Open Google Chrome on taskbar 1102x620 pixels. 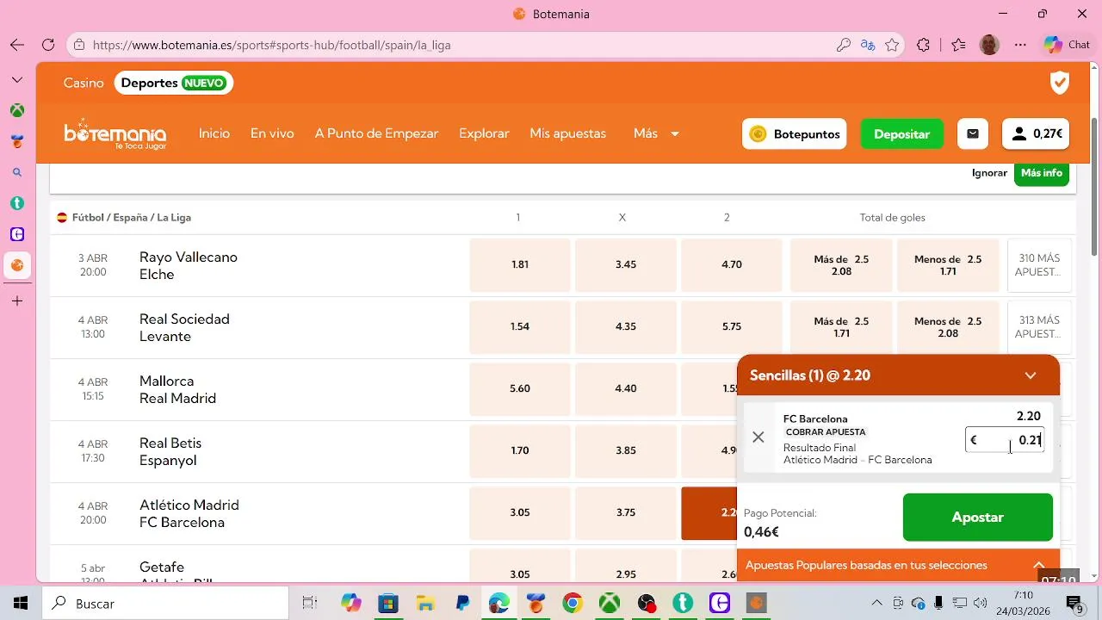coord(573,604)
